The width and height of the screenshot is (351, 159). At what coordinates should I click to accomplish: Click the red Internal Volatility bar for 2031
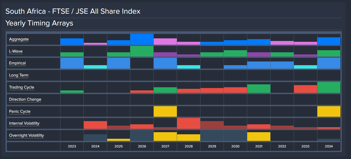point(259,127)
